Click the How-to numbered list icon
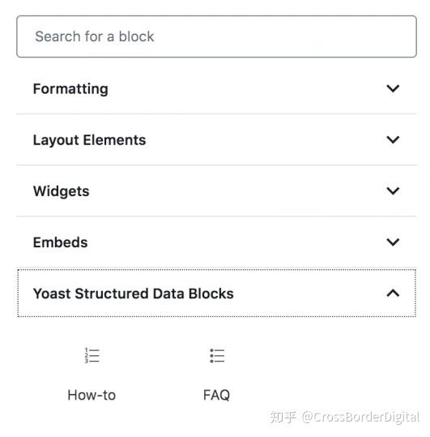Screen dimensions: 430x437 (x=92, y=356)
